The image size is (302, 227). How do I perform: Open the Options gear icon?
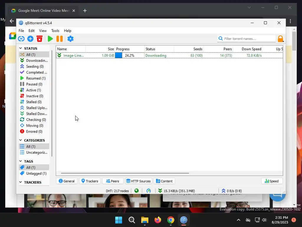coord(70,39)
